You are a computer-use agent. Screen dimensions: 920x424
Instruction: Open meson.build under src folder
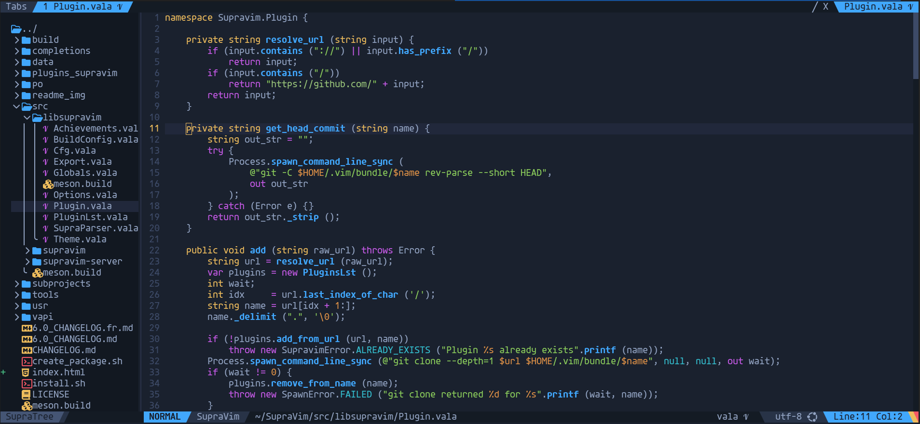(72, 273)
